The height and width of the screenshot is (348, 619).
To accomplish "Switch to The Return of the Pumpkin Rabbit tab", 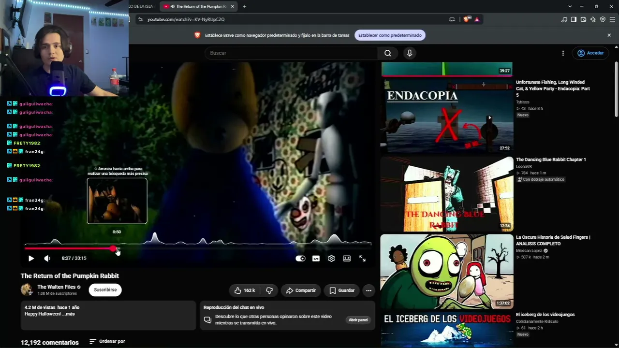I will coord(199,6).
